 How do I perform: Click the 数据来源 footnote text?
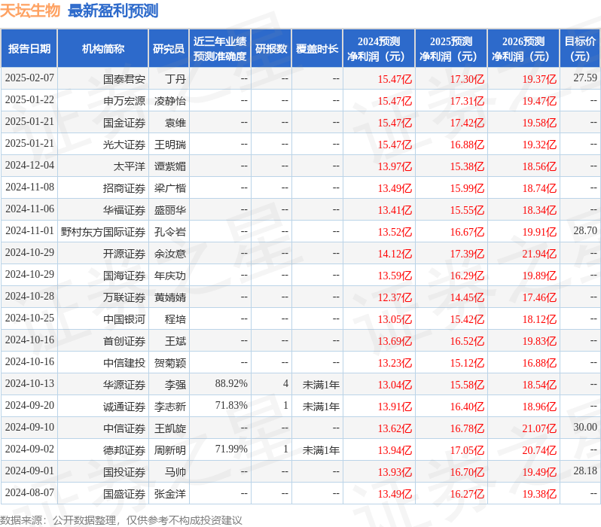click(121, 520)
